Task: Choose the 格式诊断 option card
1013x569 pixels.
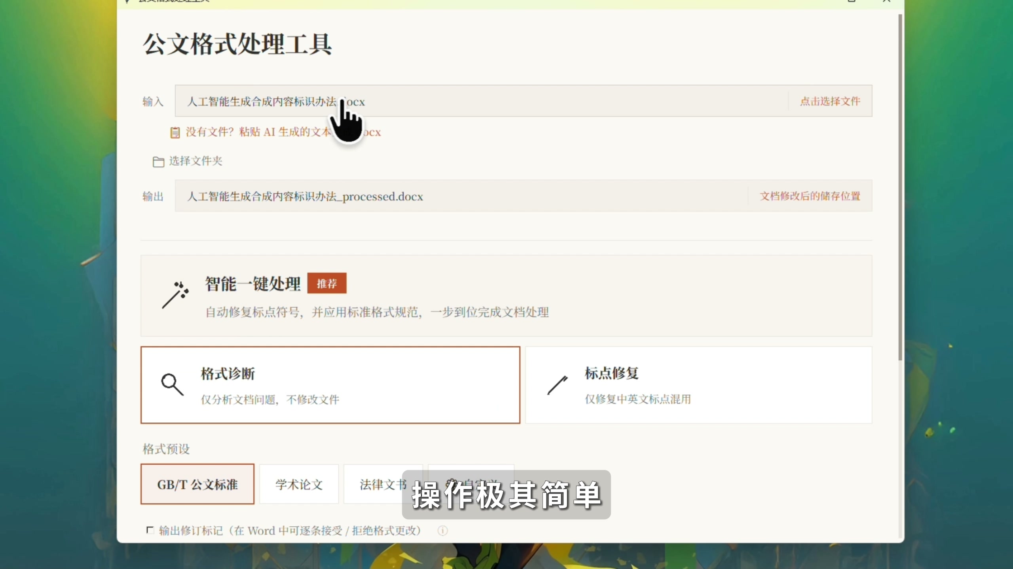Action: [330, 385]
